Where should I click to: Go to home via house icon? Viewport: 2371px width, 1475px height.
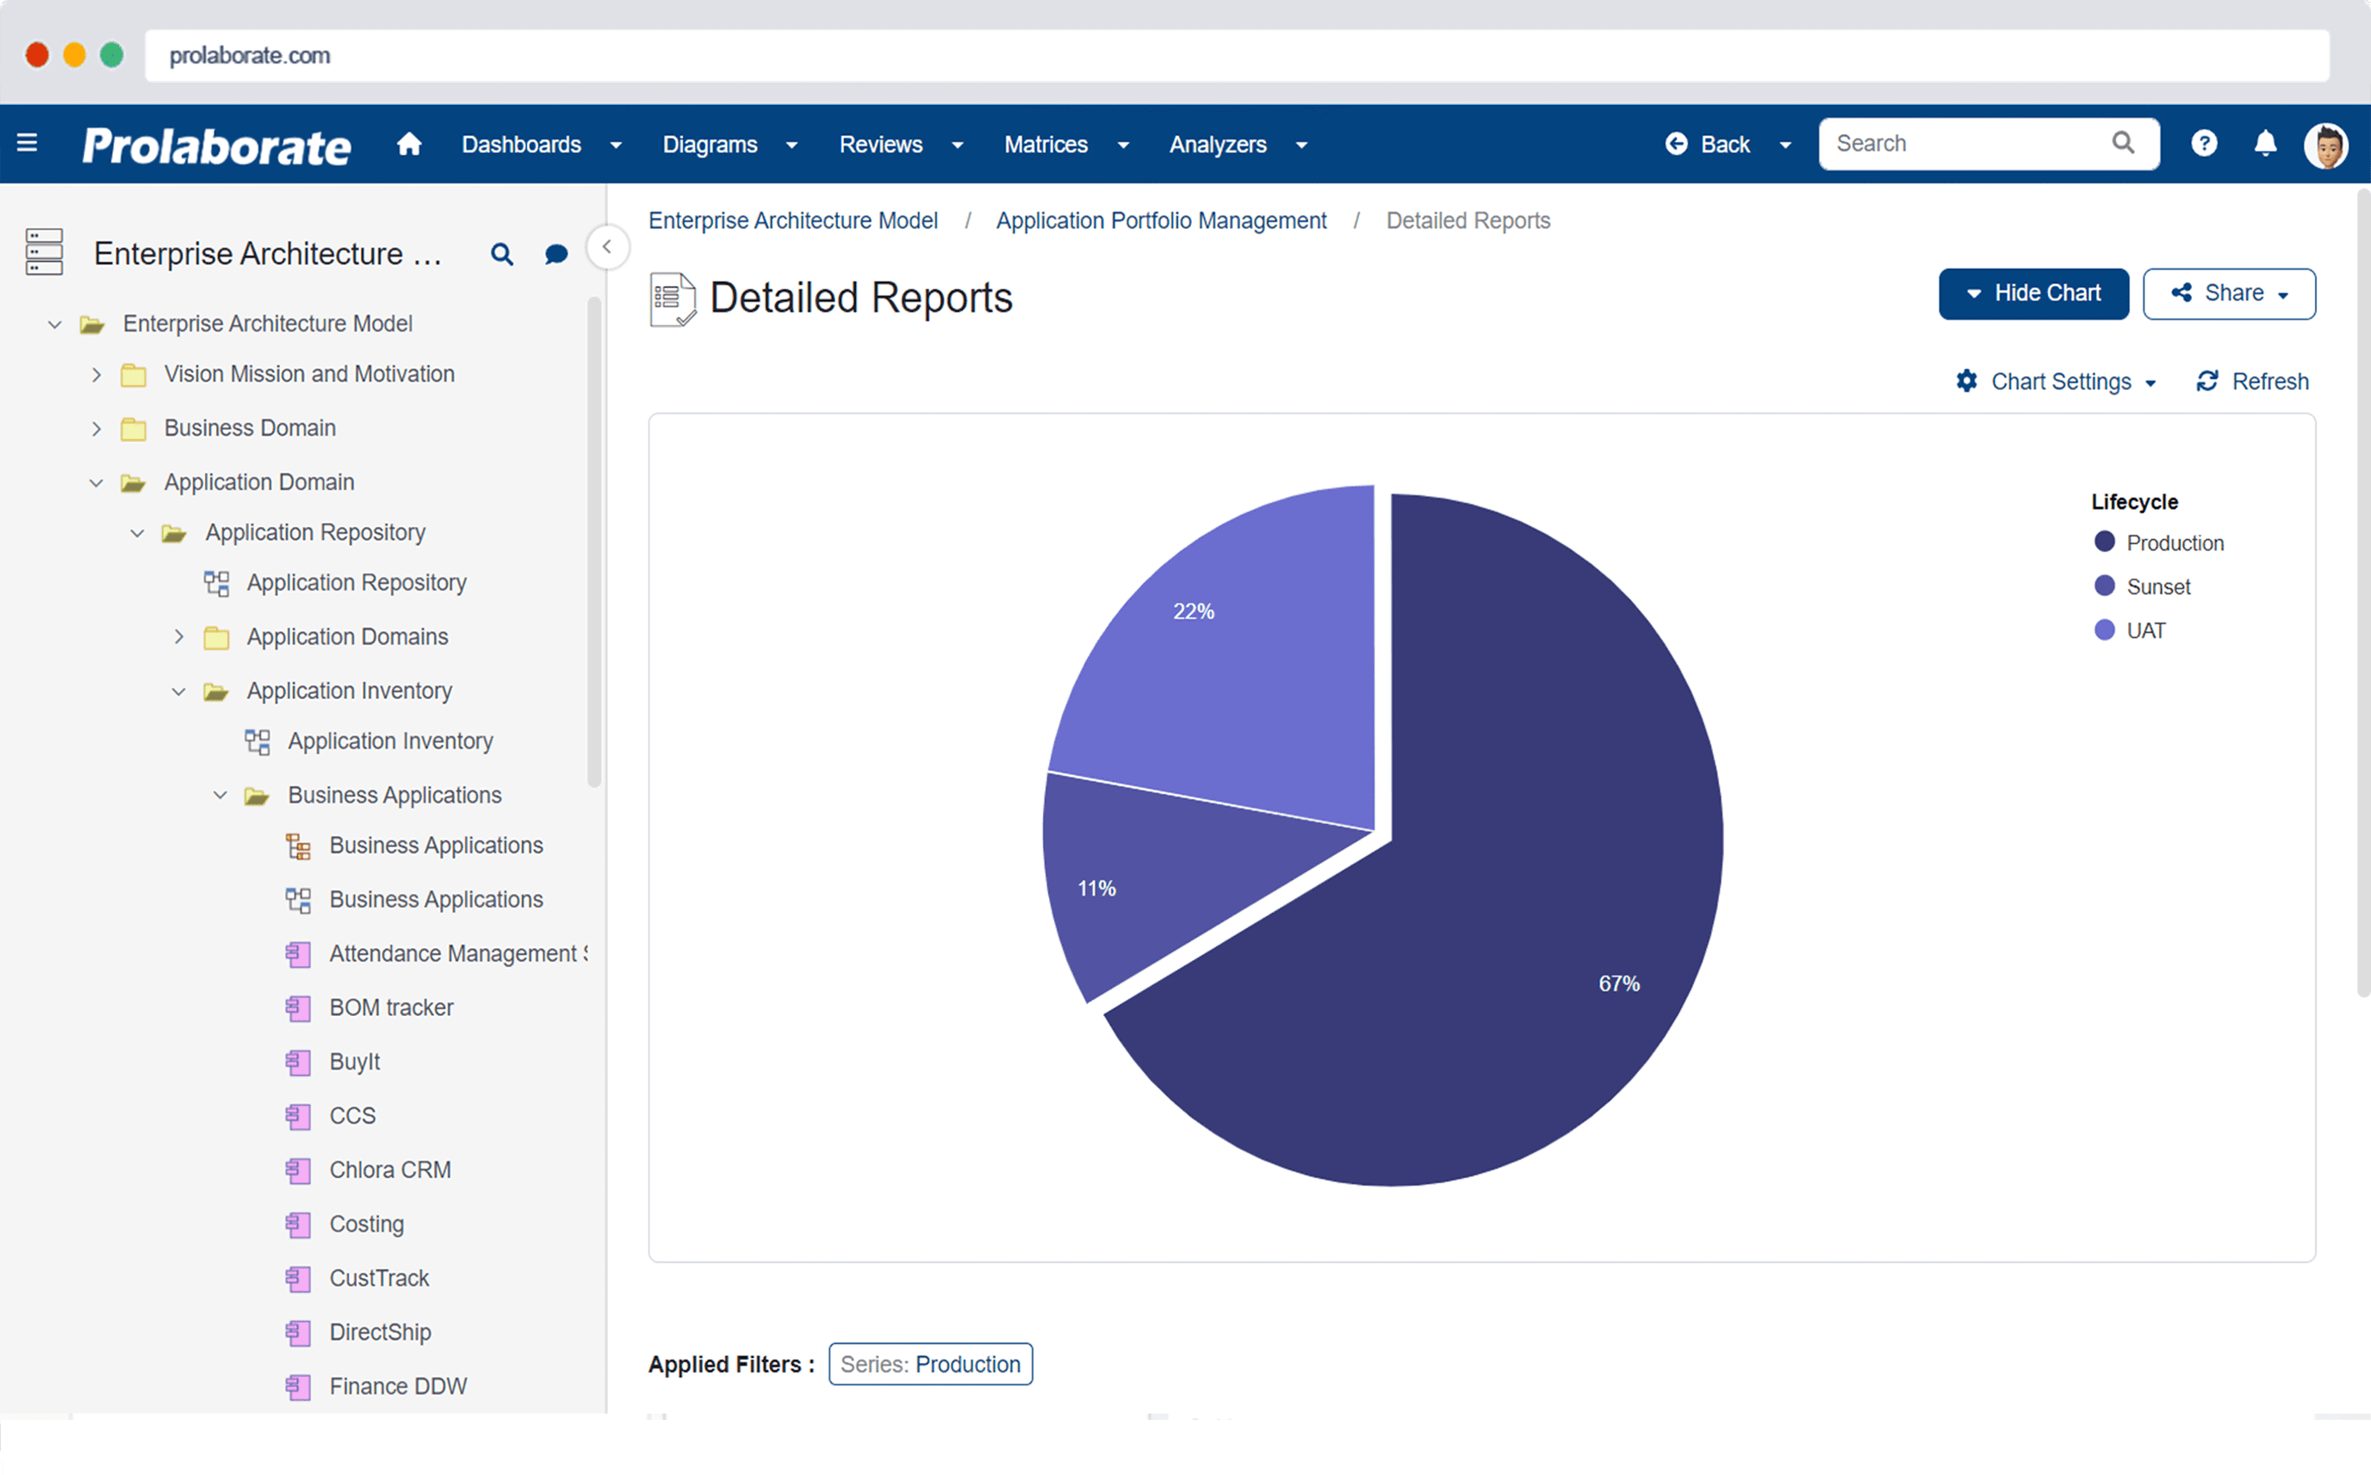pos(409,145)
